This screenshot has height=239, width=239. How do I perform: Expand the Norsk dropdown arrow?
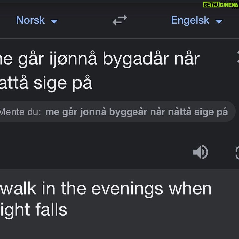coord(54,21)
